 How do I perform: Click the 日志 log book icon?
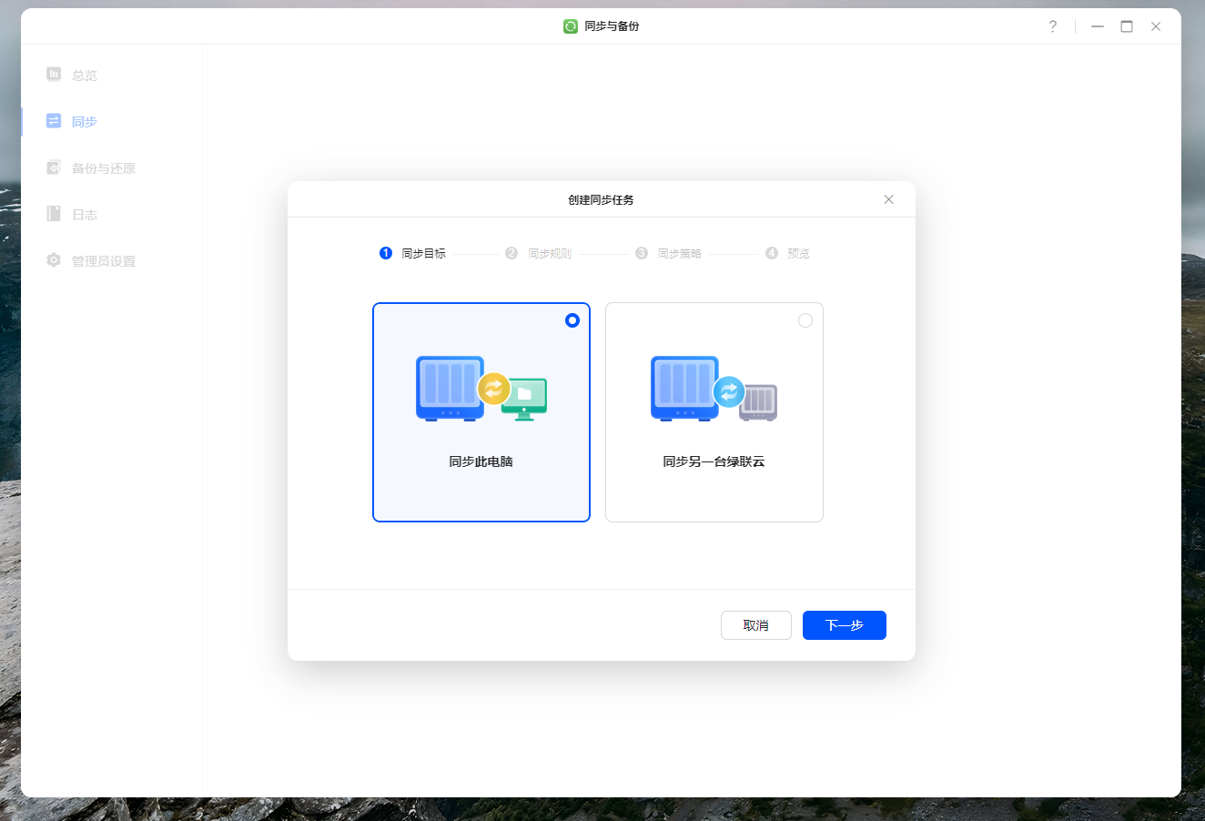(x=54, y=213)
